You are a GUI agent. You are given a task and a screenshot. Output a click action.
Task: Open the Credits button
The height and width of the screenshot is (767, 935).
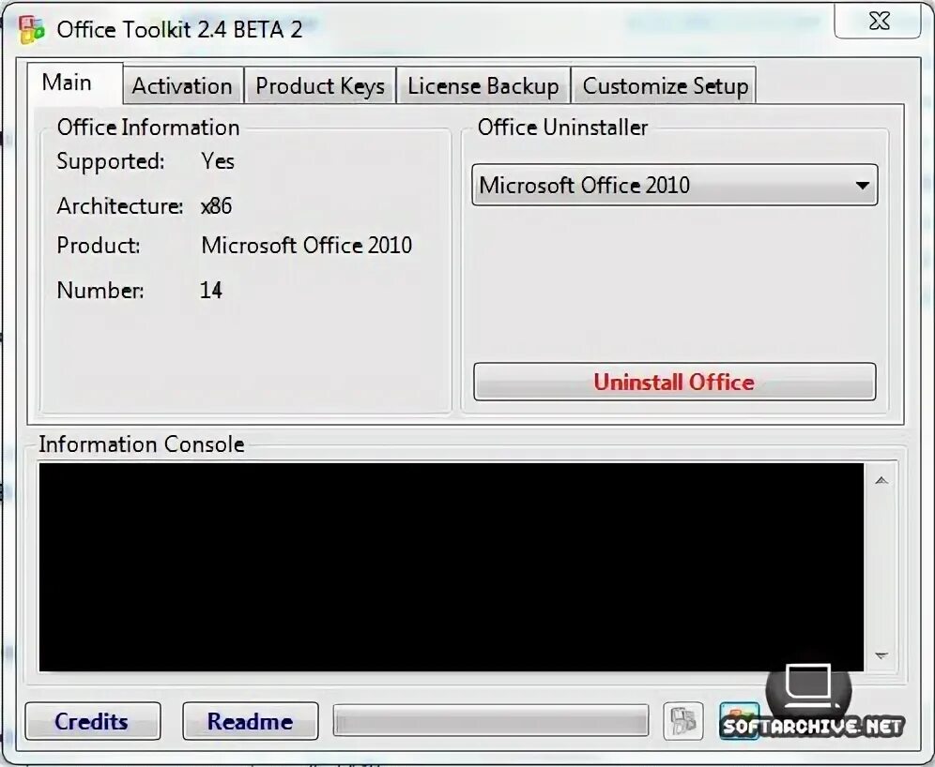click(x=92, y=721)
